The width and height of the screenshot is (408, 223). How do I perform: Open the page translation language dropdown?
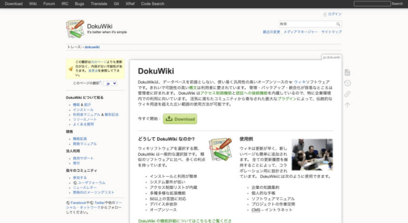(x=111, y=83)
